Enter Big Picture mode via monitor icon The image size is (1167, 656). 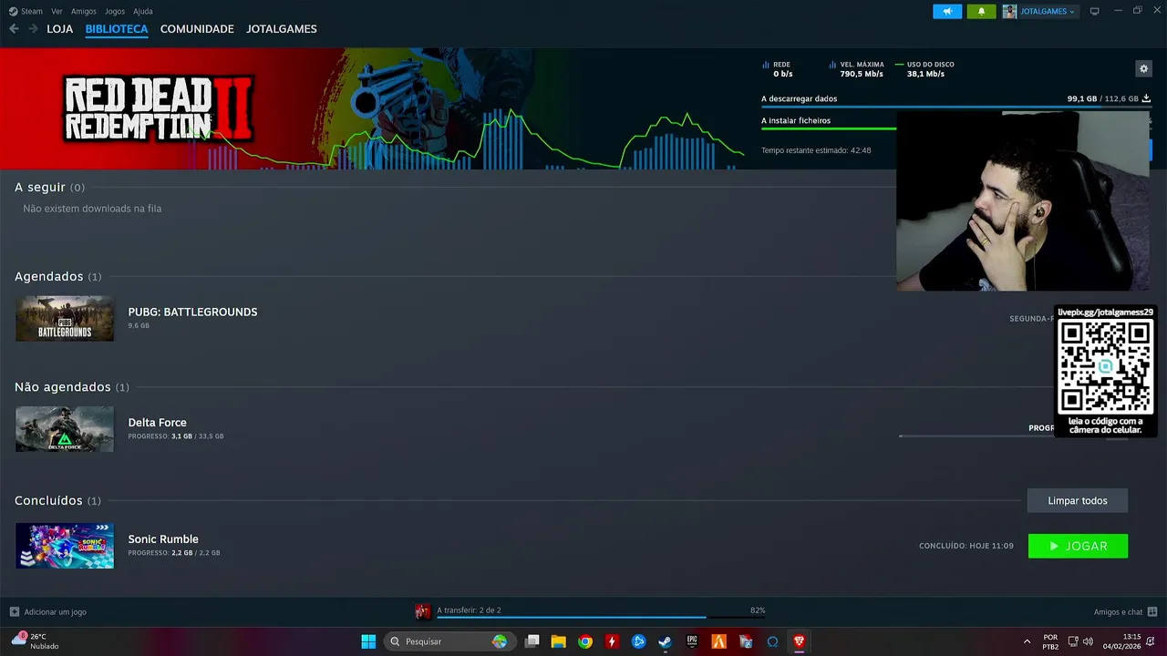pos(1095,11)
